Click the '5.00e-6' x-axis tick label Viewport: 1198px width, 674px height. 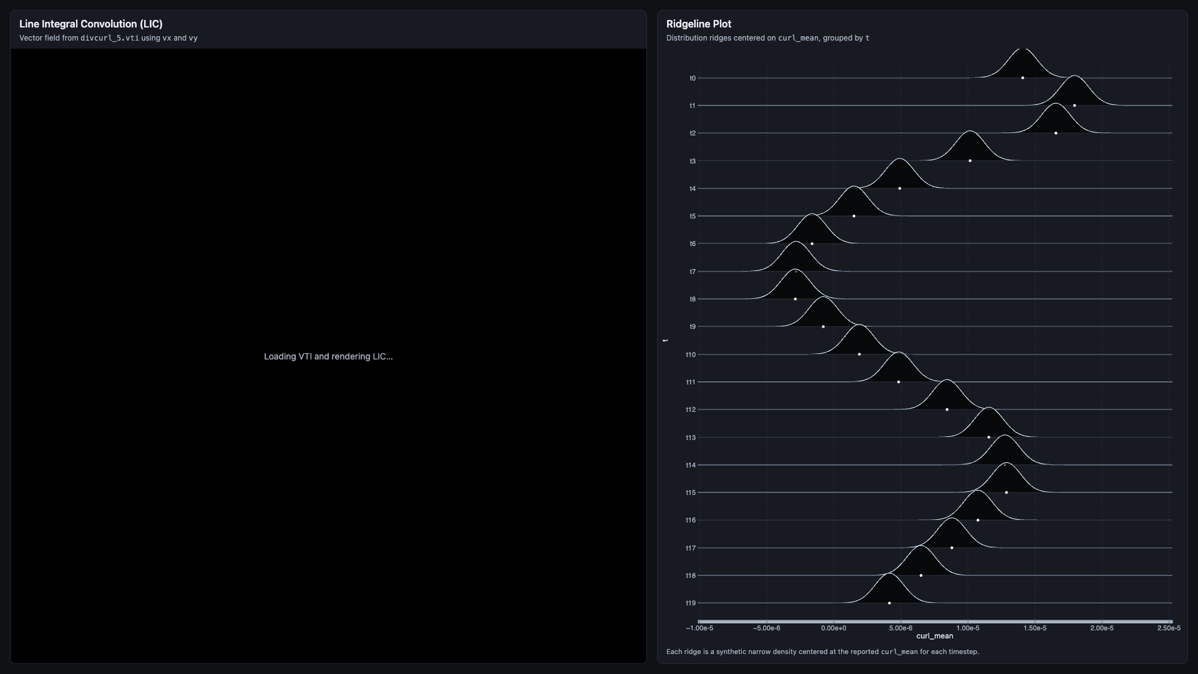pos(901,628)
